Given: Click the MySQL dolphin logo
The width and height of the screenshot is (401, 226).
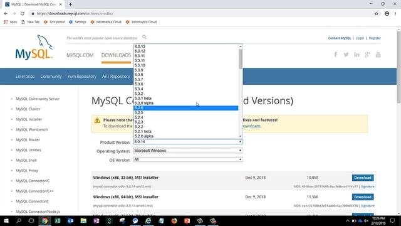Looking at the screenshot, I should point(34,48).
